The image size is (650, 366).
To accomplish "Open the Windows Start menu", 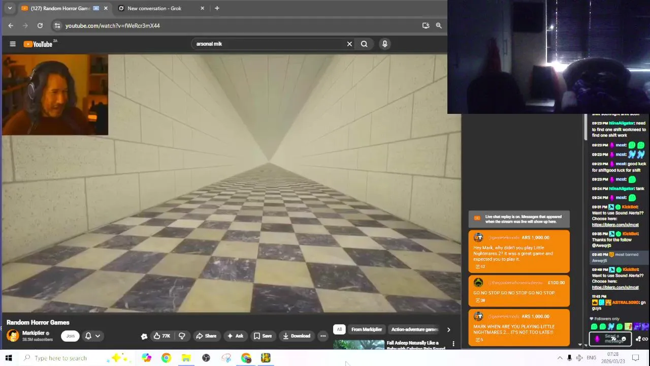I will pos(9,358).
